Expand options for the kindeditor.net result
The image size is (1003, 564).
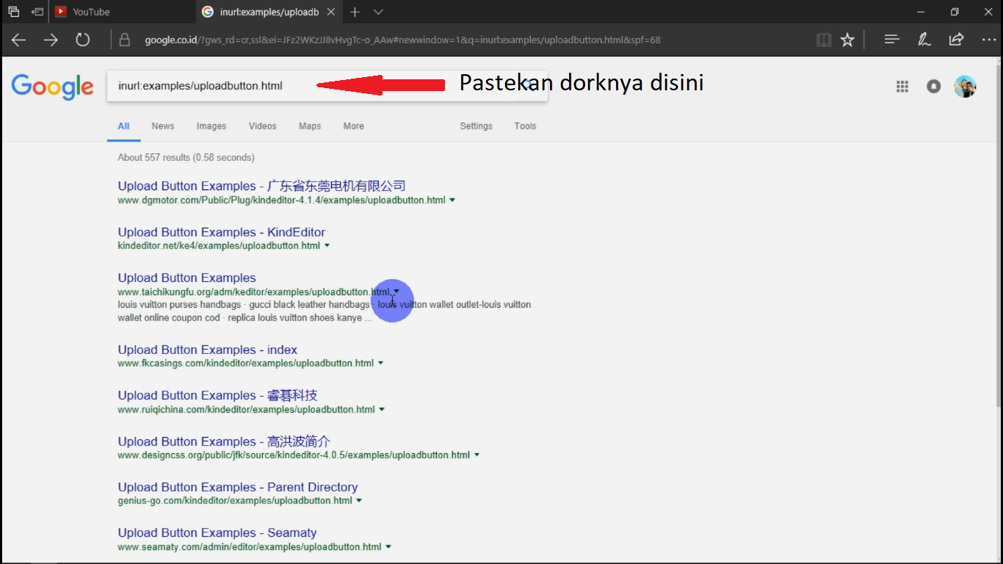[x=327, y=246]
